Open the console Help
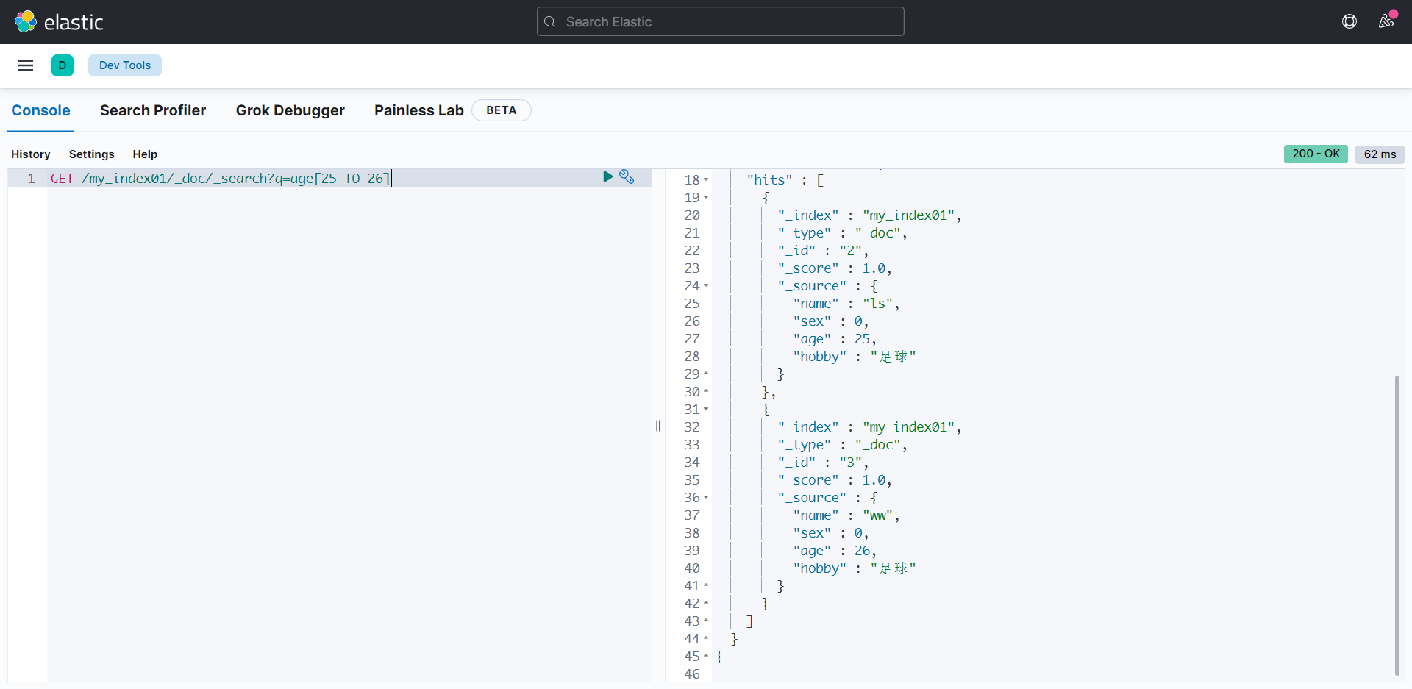This screenshot has width=1412, height=689. coord(145,154)
